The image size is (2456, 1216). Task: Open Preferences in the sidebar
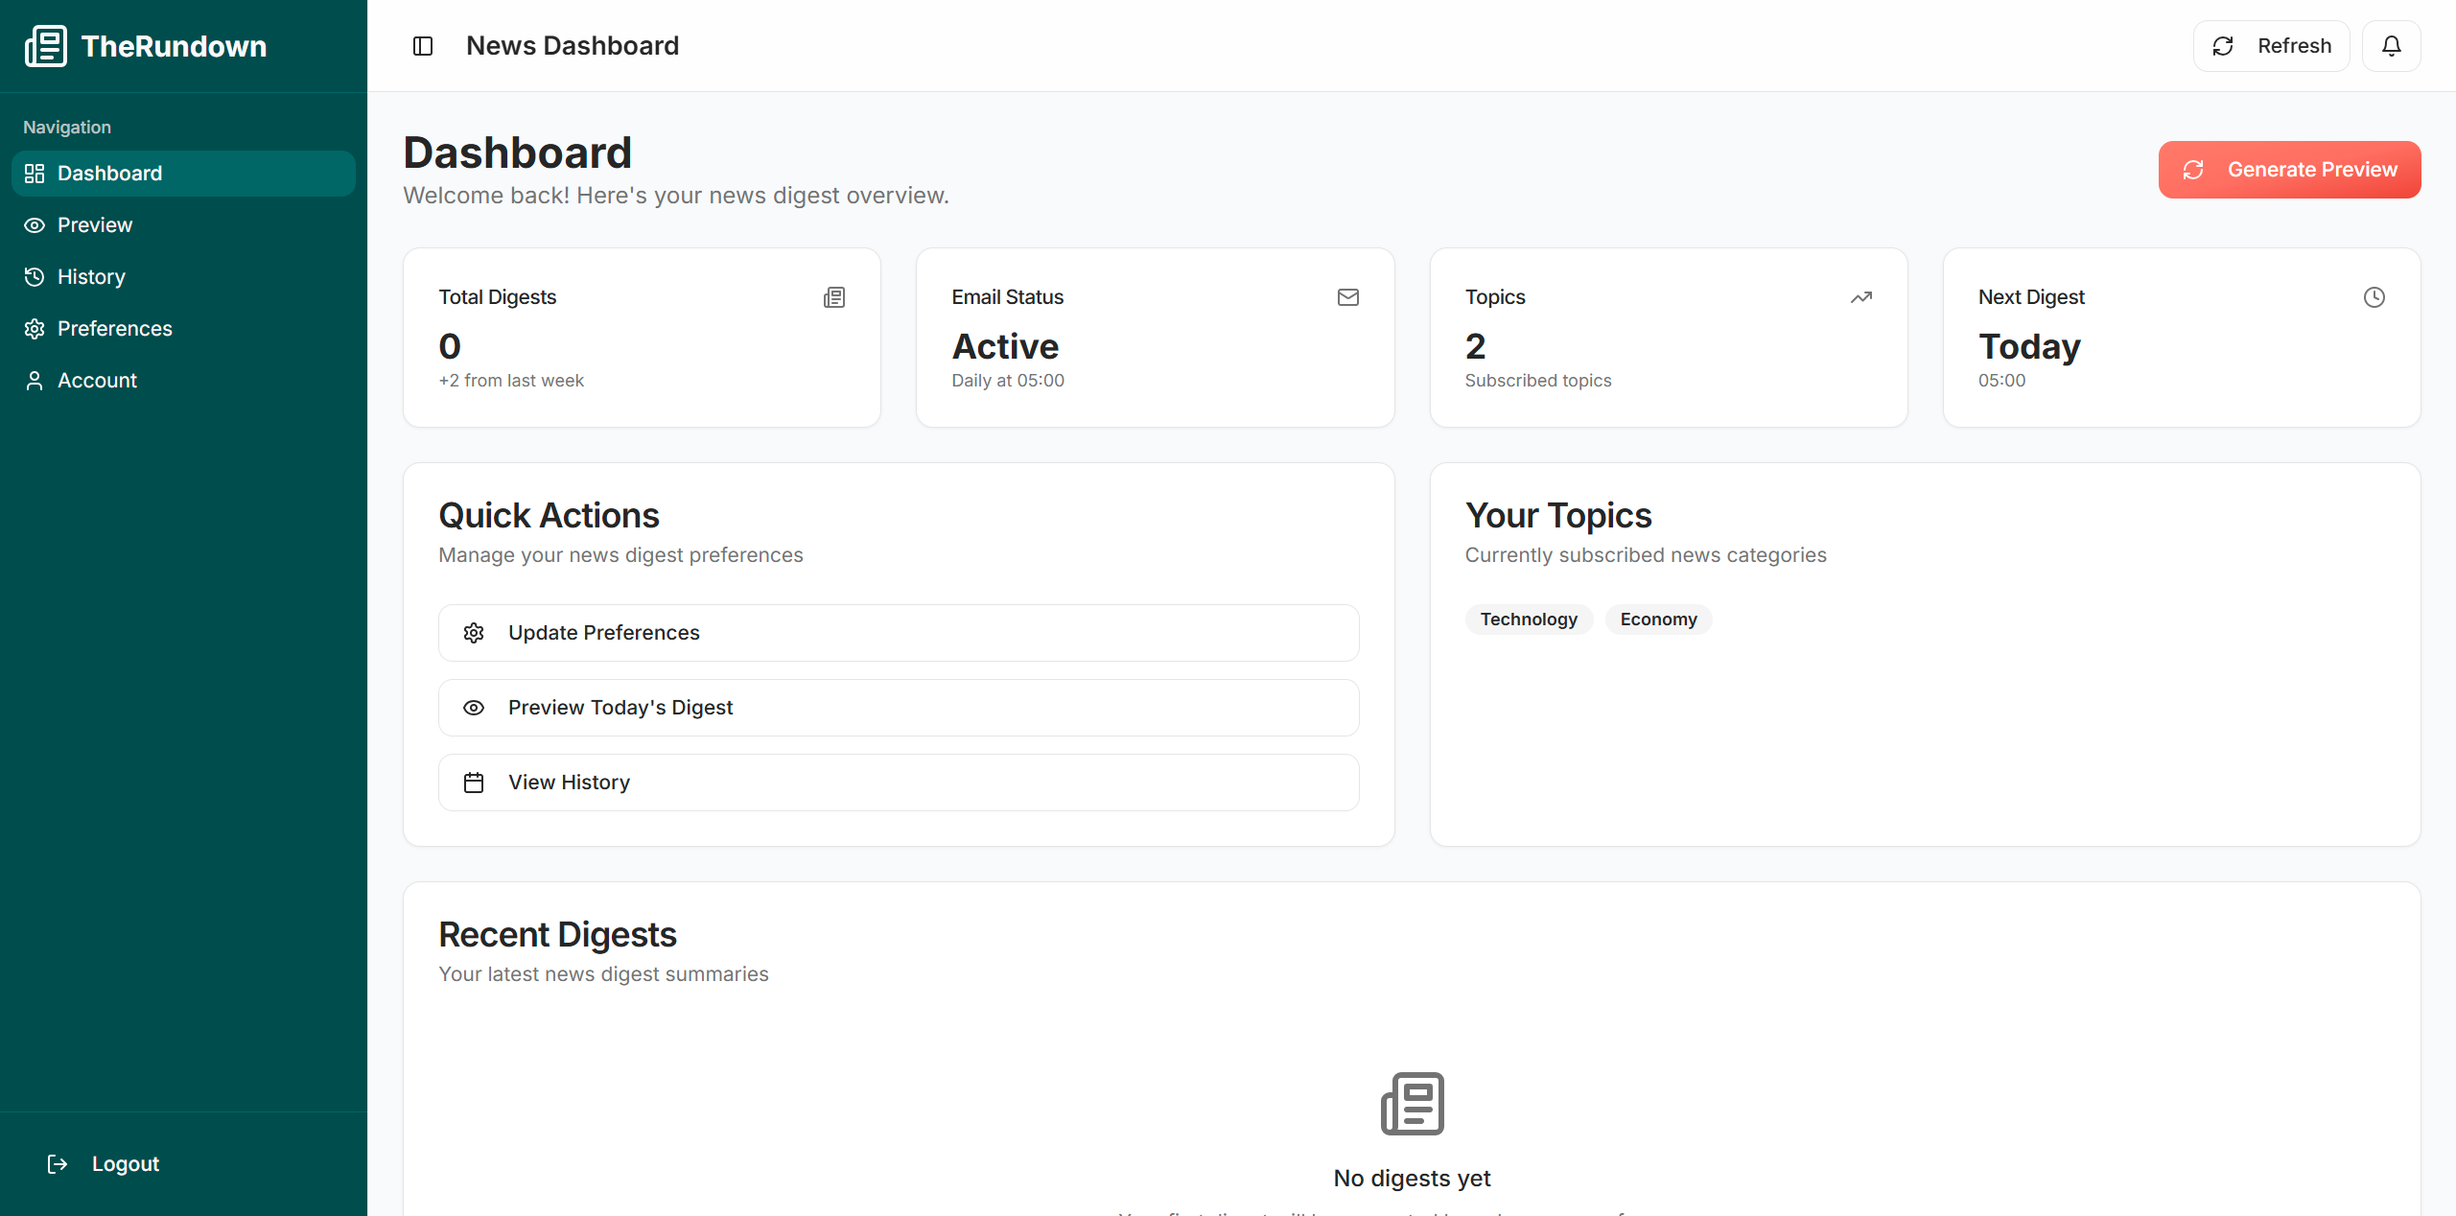click(x=114, y=329)
